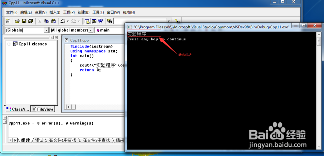The width and height of the screenshot is (324, 156).
Task: Click the New Text File toolbar icon
Action: tap(8, 21)
